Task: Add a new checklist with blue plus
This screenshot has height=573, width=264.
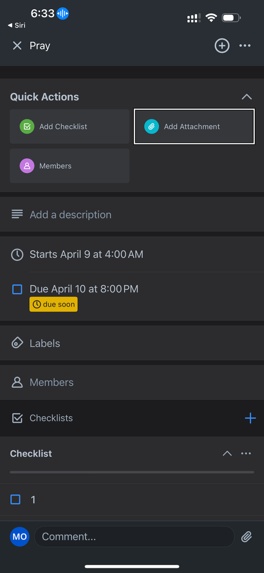Action: point(250,418)
